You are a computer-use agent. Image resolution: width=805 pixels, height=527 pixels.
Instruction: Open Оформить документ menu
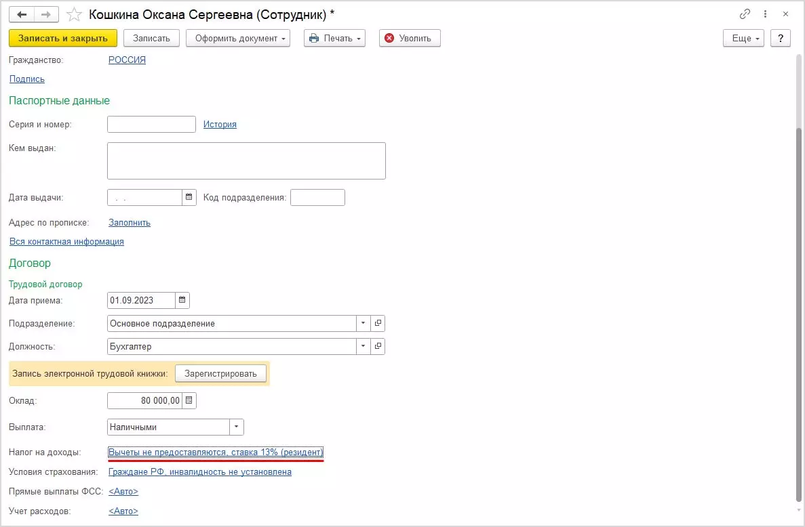(238, 38)
